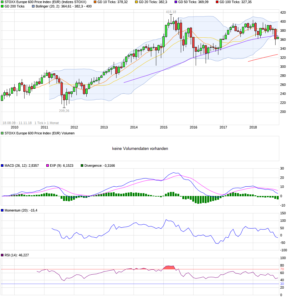Click the 'GD 200 Ticks' label

[15, 7]
